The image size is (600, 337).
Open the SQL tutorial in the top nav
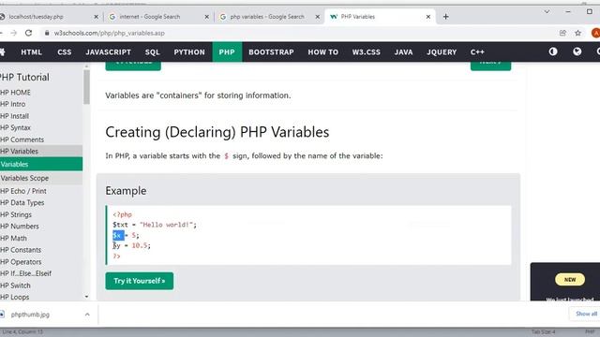[x=152, y=52]
